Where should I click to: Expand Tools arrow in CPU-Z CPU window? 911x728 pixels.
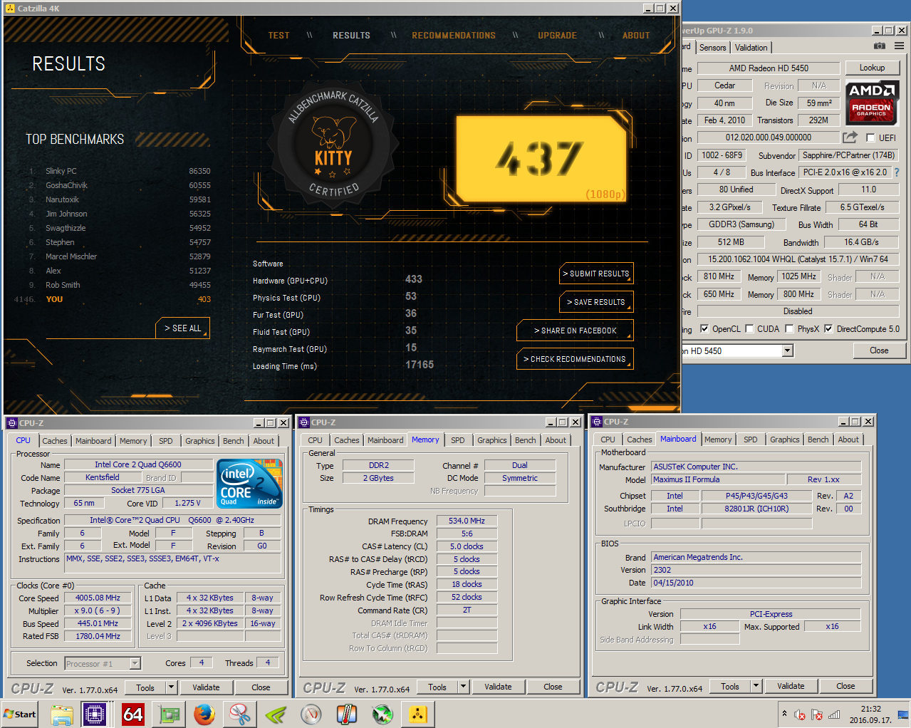pyautogui.click(x=172, y=687)
